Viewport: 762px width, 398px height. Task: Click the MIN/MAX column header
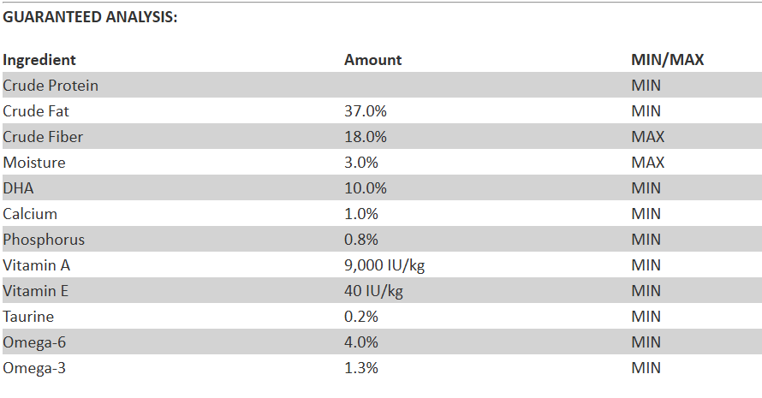[x=667, y=60]
